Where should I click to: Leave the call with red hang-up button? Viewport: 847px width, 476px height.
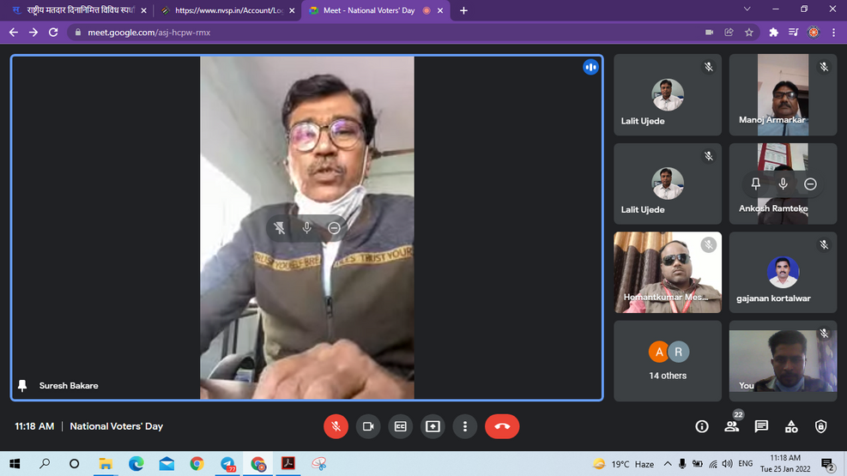tap(502, 426)
